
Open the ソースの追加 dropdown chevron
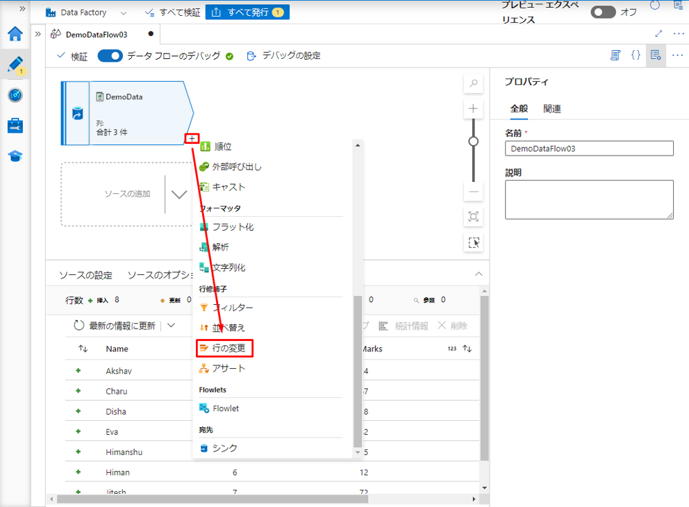click(179, 194)
